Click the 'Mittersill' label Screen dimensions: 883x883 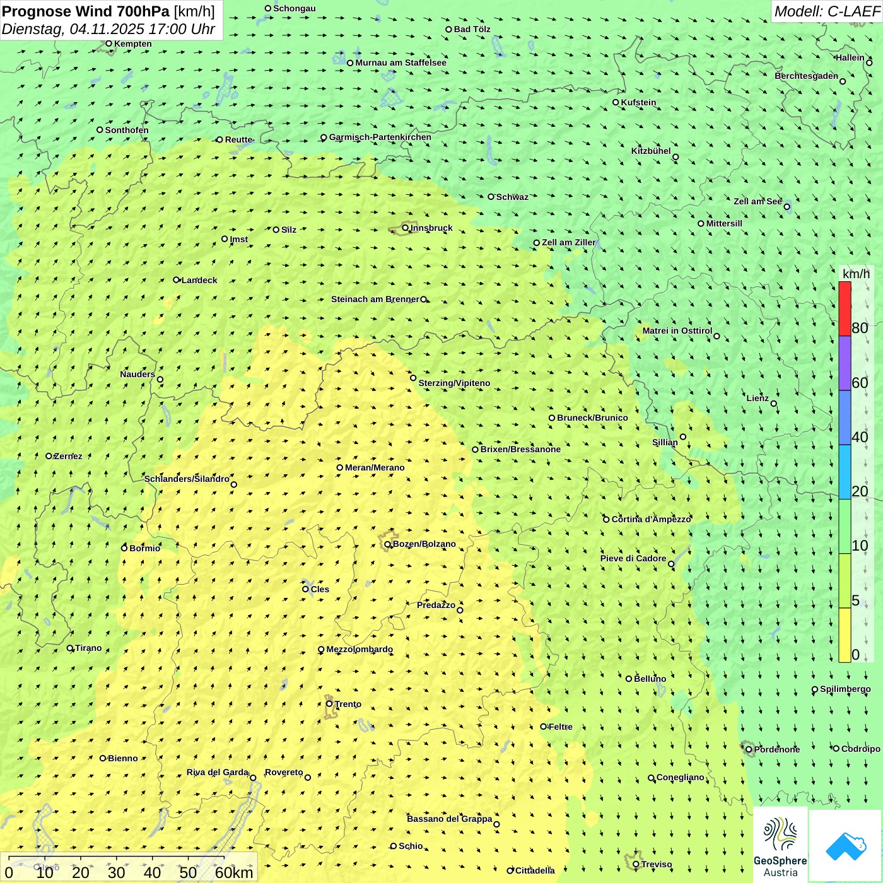tap(724, 223)
